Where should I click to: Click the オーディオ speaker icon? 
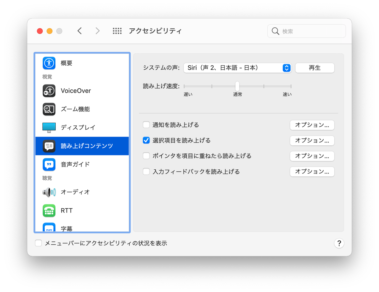tap(49, 192)
